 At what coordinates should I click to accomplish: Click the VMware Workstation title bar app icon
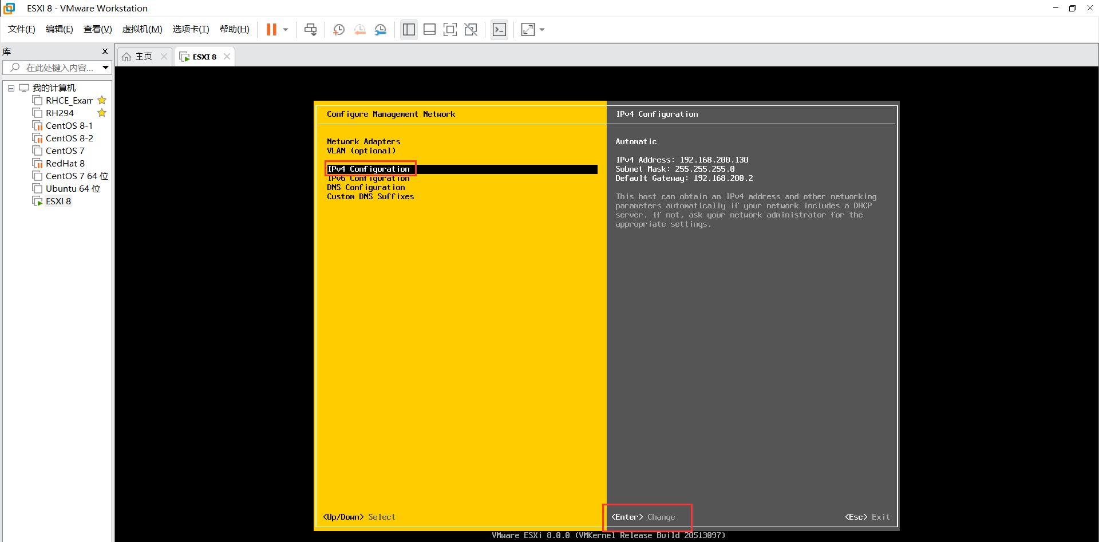9,8
